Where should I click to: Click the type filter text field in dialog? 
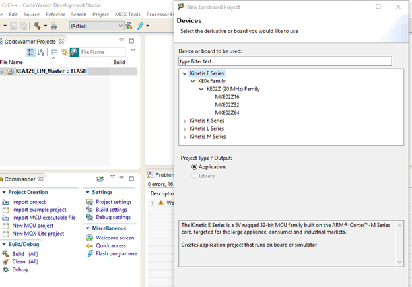285,61
